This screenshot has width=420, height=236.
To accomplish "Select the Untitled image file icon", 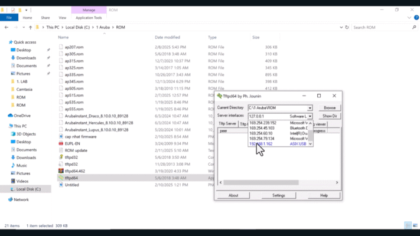I will (61, 185).
